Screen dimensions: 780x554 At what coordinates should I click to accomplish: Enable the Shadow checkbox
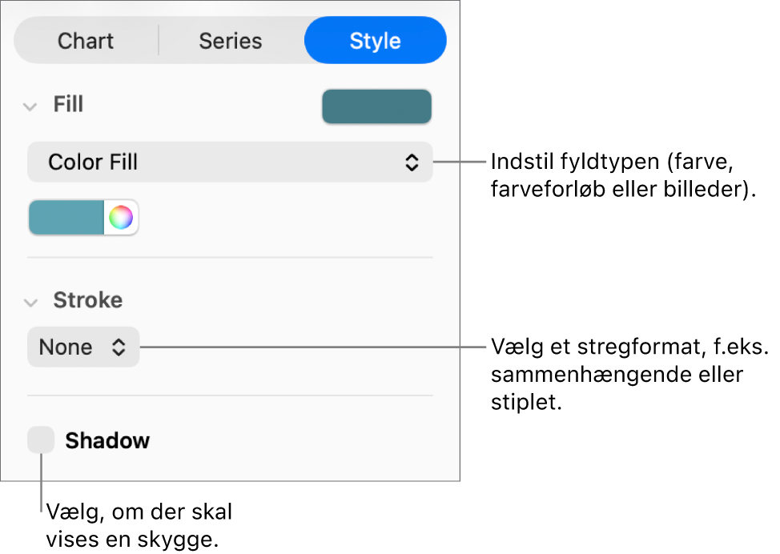point(41,440)
